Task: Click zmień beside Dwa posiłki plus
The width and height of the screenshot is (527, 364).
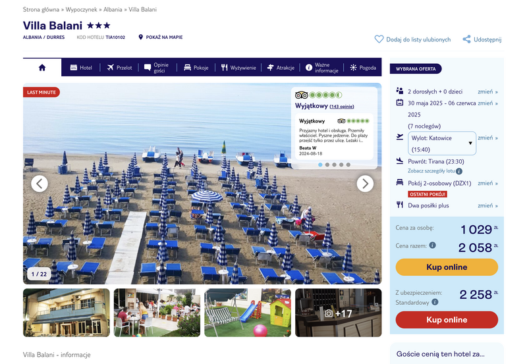Action: click(487, 205)
